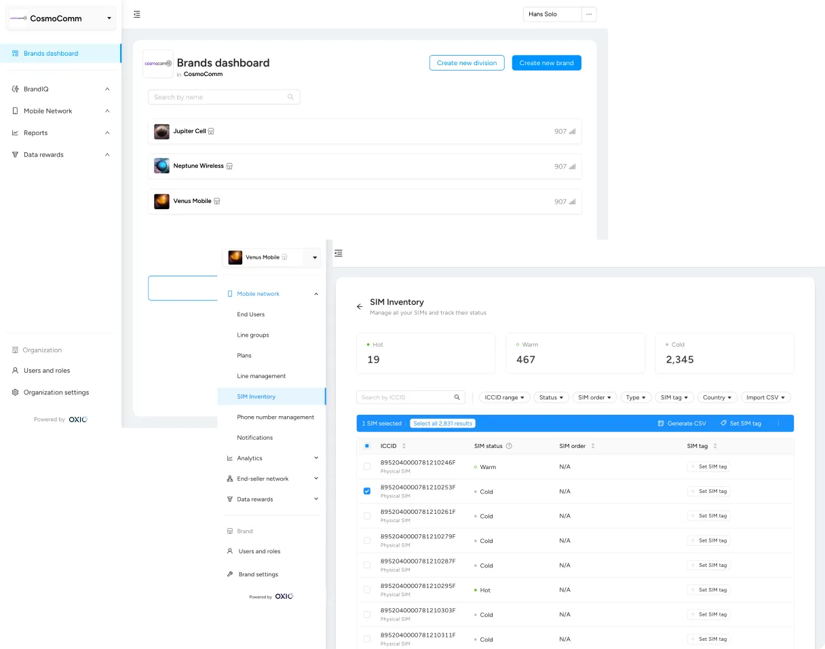Sort by the ICCID column arrows

(404, 446)
